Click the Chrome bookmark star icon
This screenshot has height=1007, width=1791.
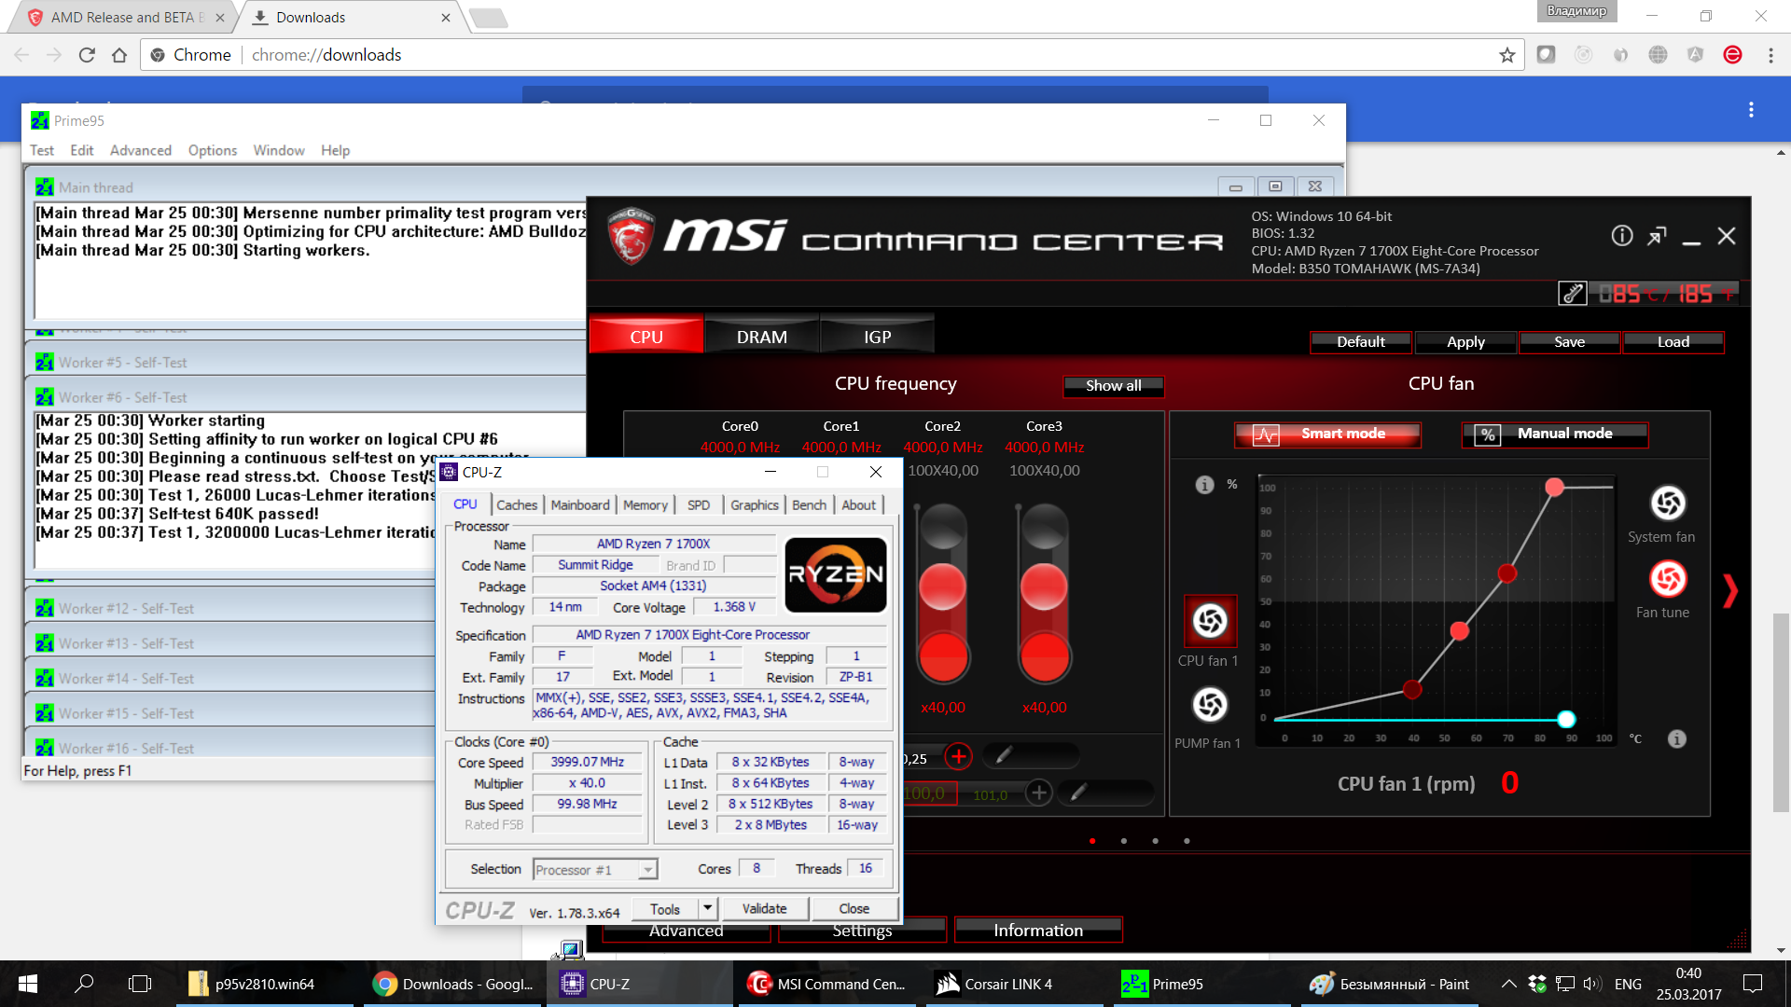pyautogui.click(x=1506, y=55)
